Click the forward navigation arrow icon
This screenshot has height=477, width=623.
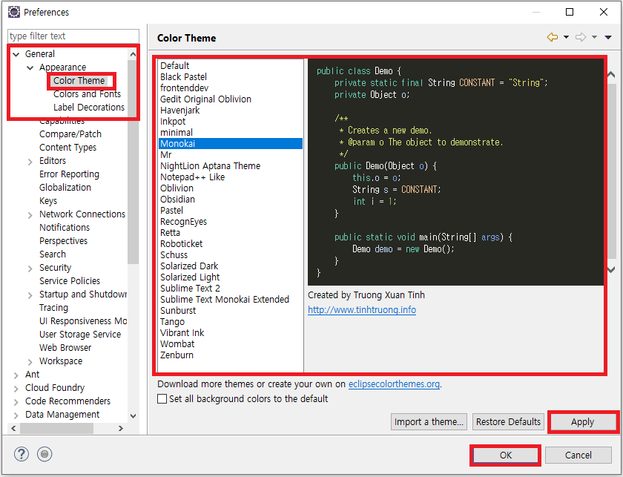coord(581,37)
